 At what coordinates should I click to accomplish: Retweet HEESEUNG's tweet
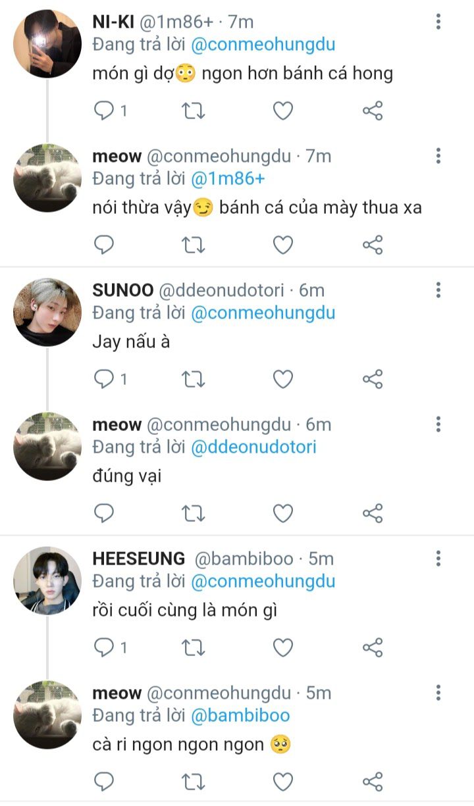coord(194,647)
